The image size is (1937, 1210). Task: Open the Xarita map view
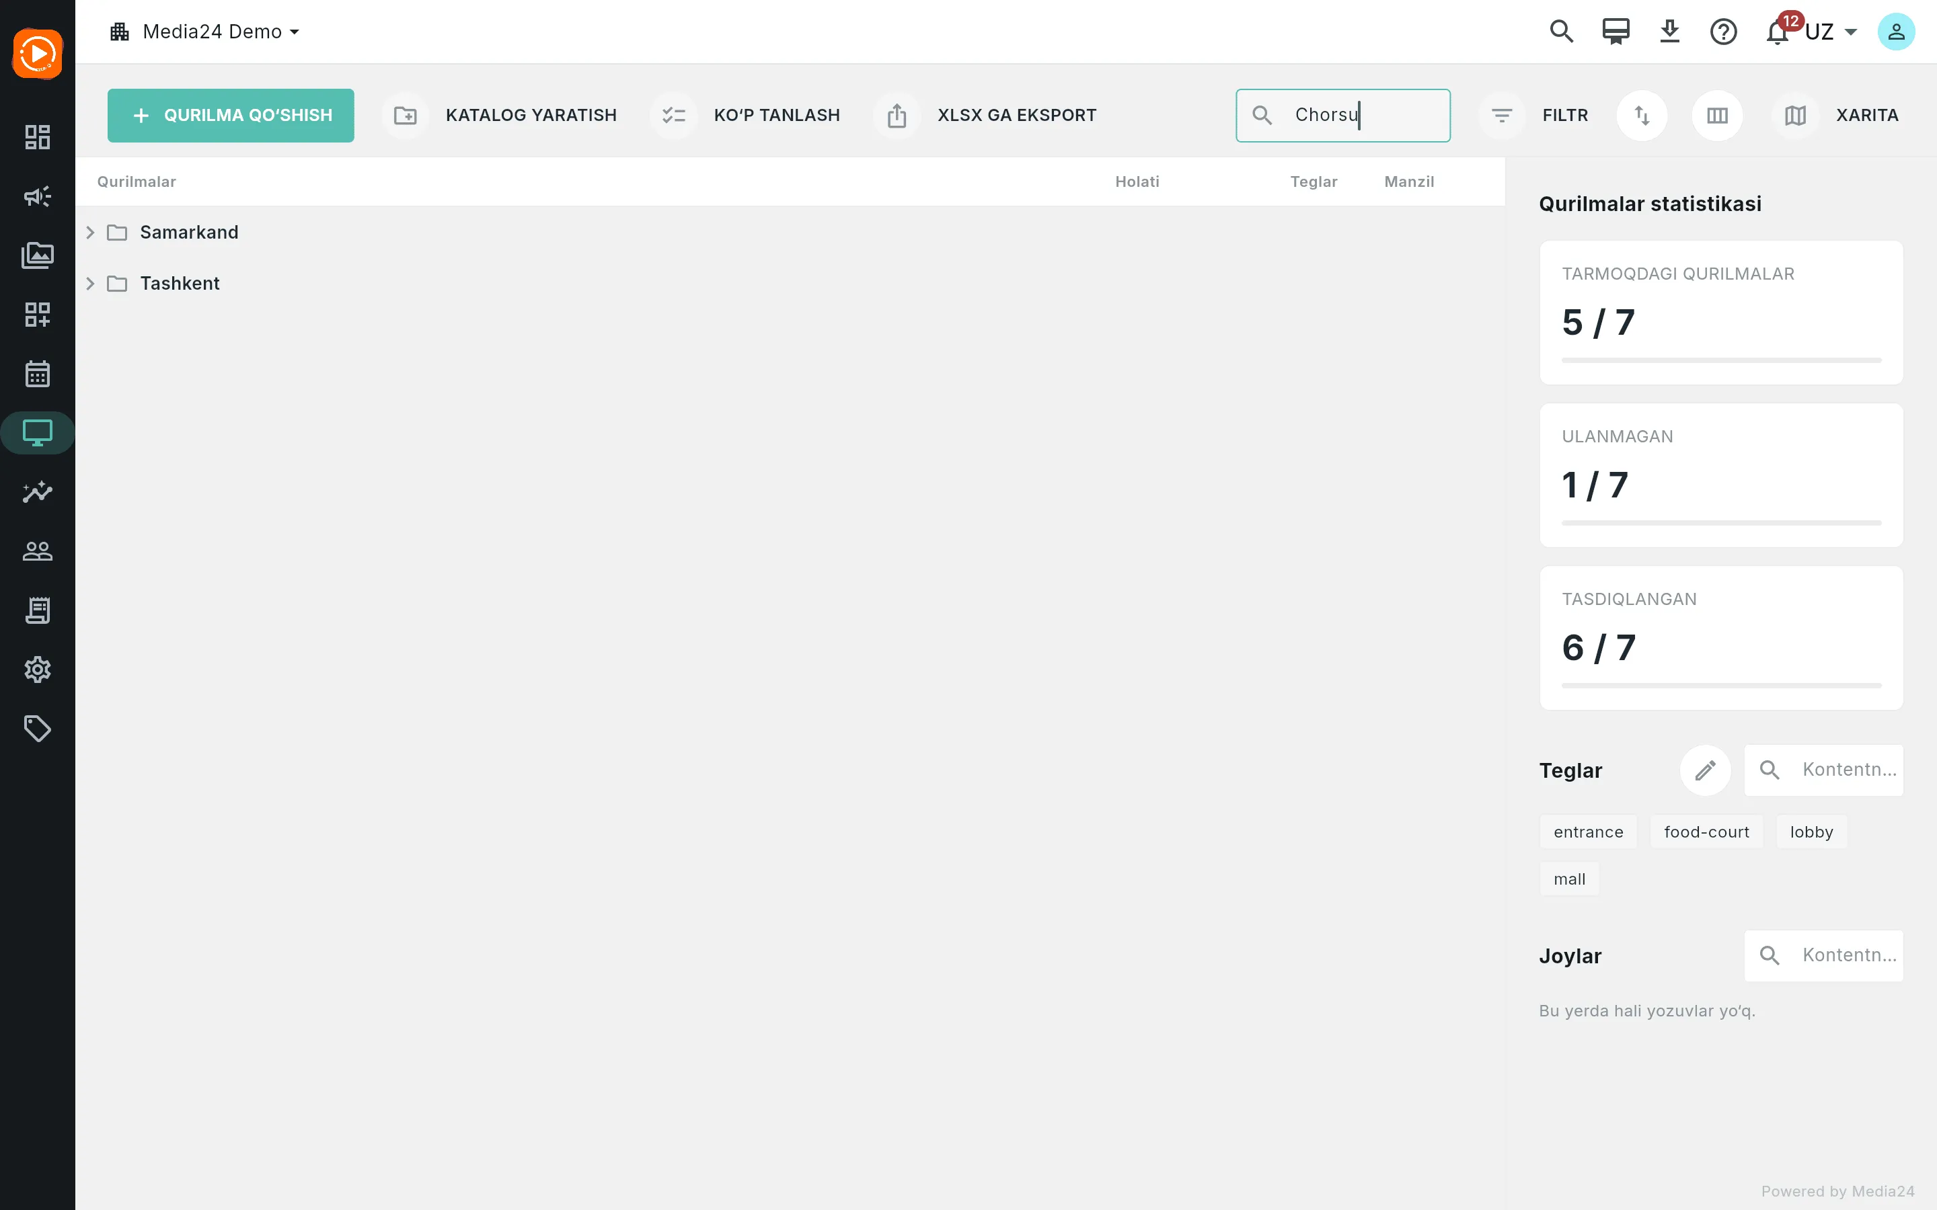(x=1835, y=115)
